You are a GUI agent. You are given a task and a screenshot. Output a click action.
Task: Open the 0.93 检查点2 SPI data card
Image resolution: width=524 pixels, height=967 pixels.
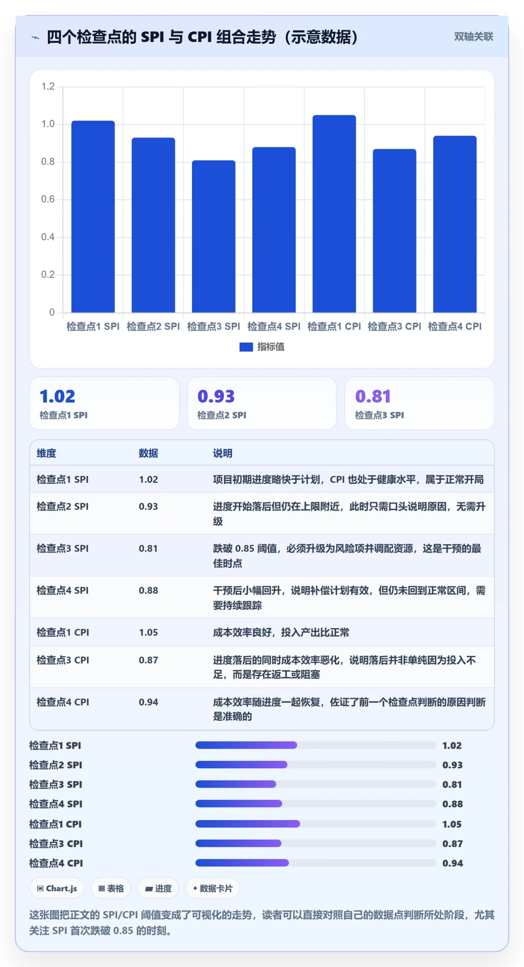click(262, 403)
